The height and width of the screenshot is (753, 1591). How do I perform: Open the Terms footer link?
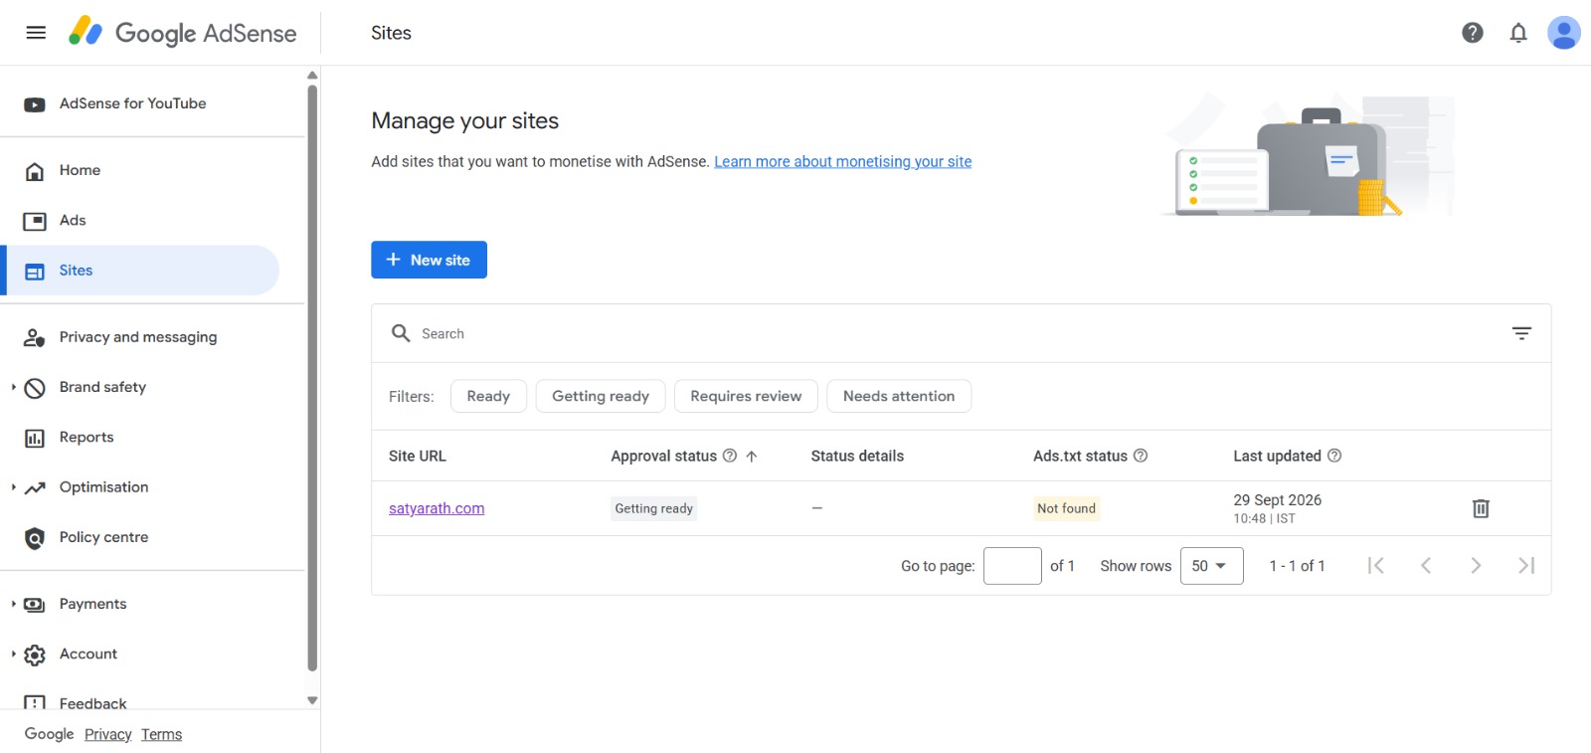tap(161, 734)
